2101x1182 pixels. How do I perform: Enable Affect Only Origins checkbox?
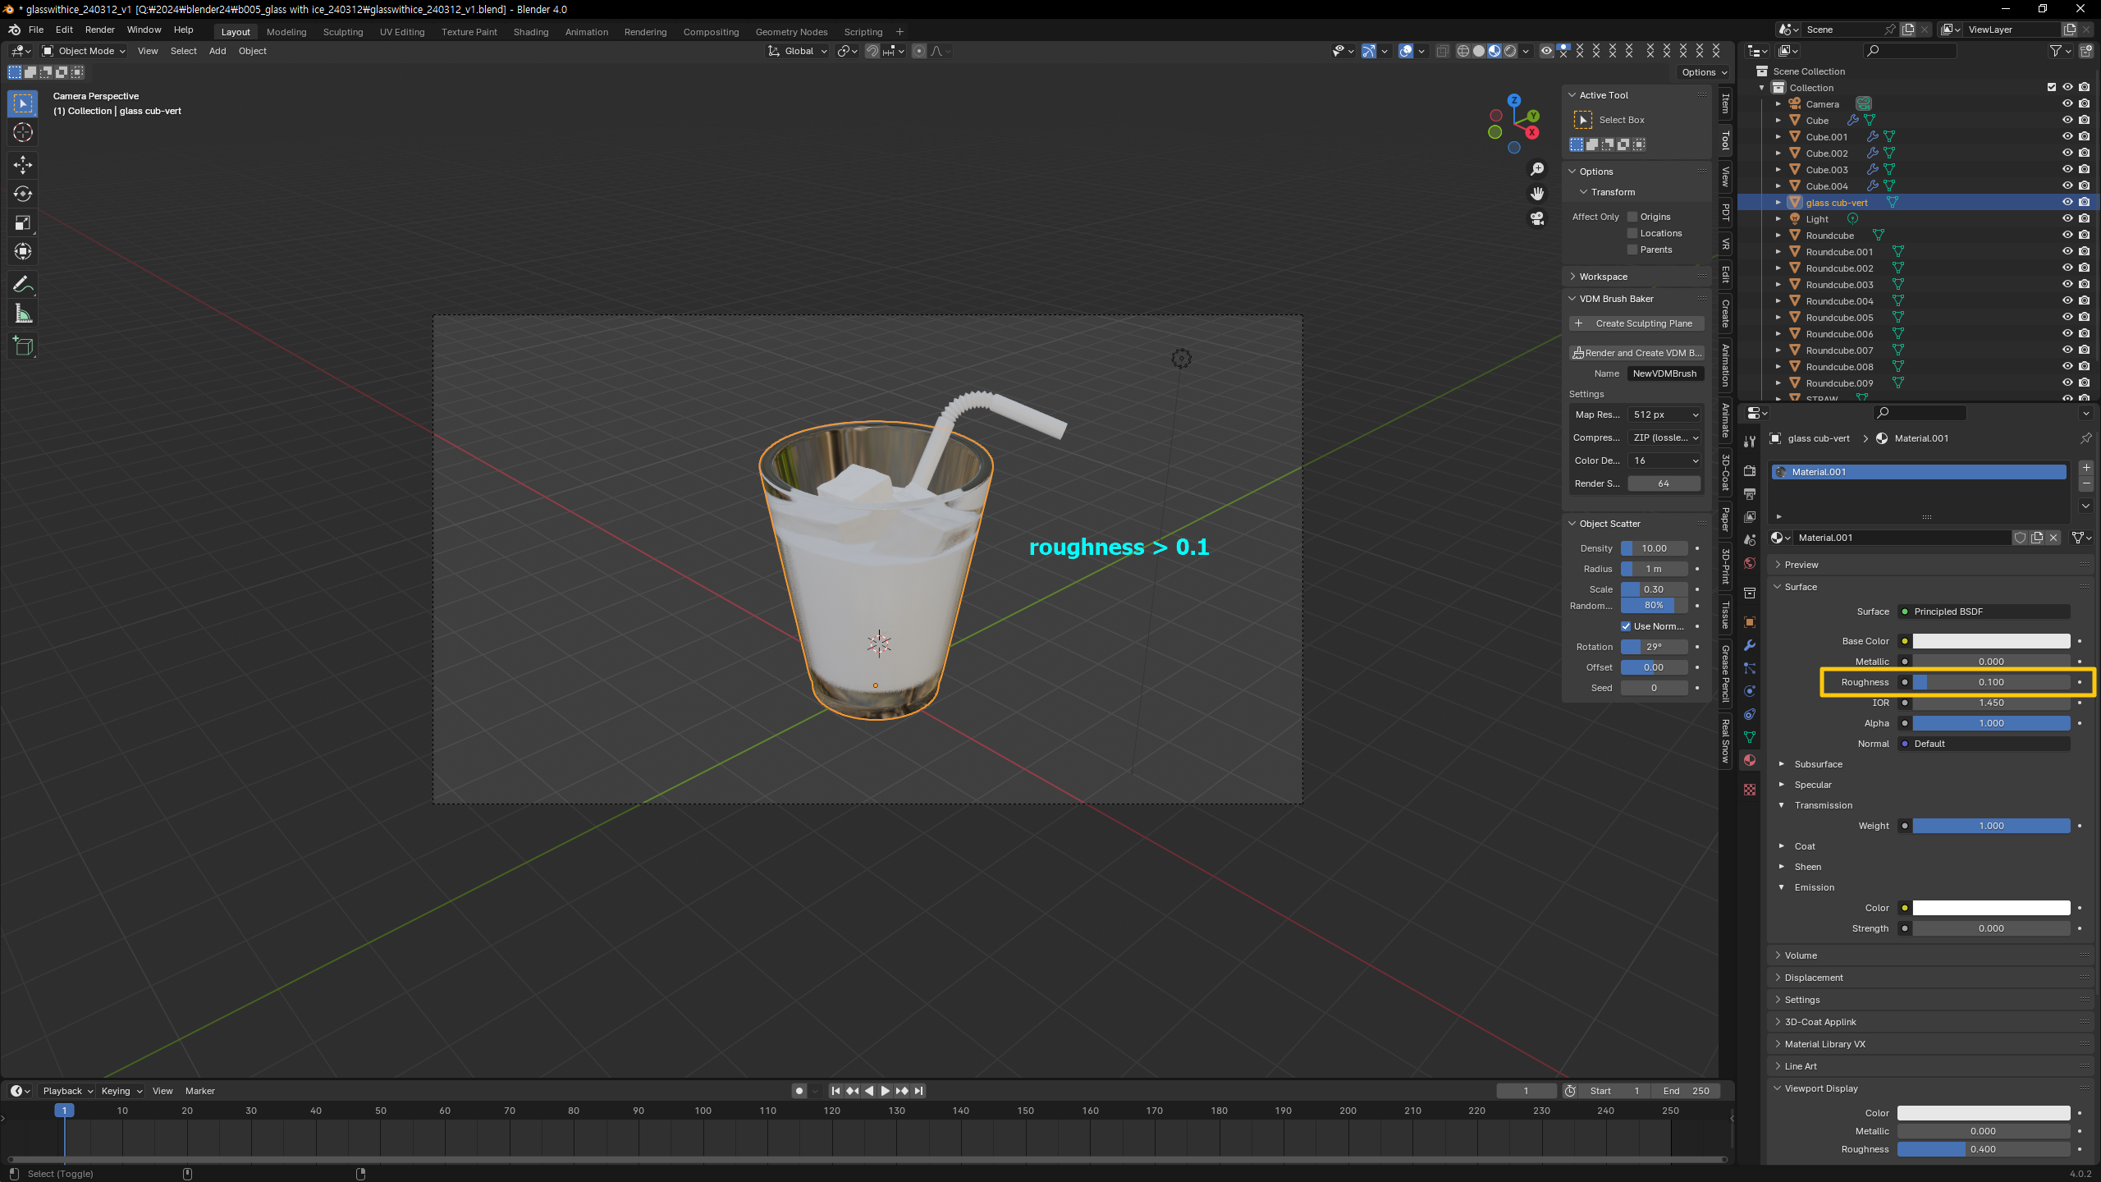point(1632,217)
